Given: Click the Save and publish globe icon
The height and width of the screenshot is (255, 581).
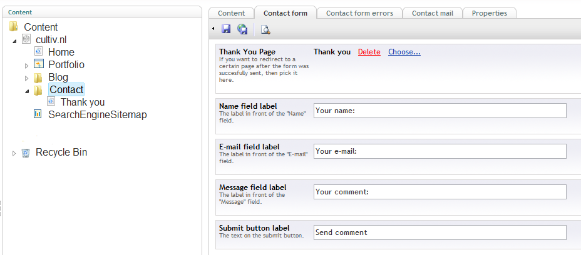Looking at the screenshot, I should tap(243, 29).
